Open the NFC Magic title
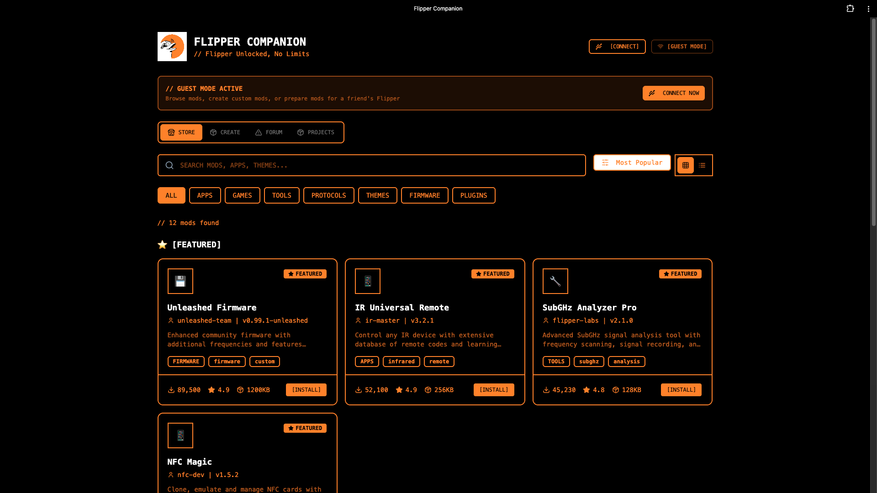 [x=190, y=462]
